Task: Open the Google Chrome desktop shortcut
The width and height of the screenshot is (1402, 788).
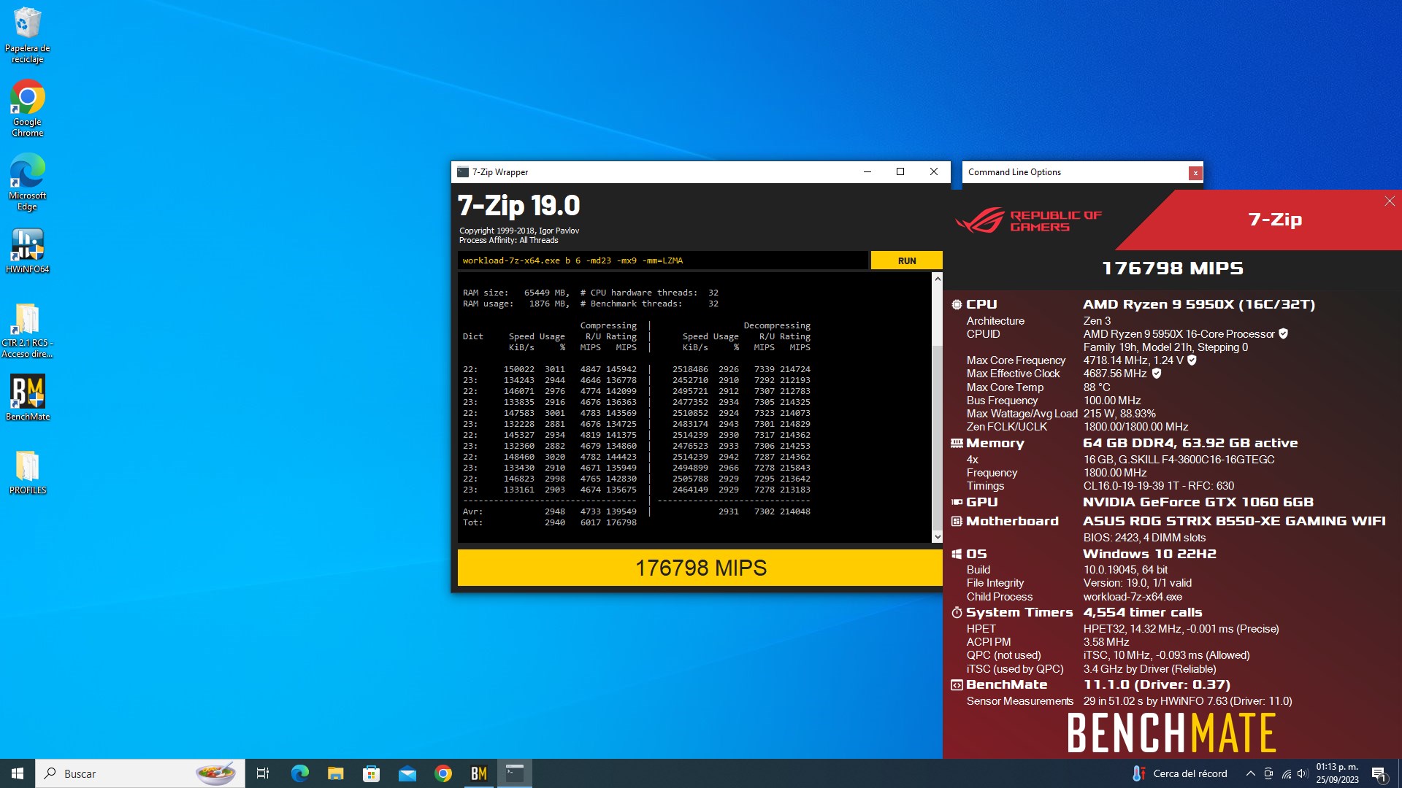Action: coord(27,108)
